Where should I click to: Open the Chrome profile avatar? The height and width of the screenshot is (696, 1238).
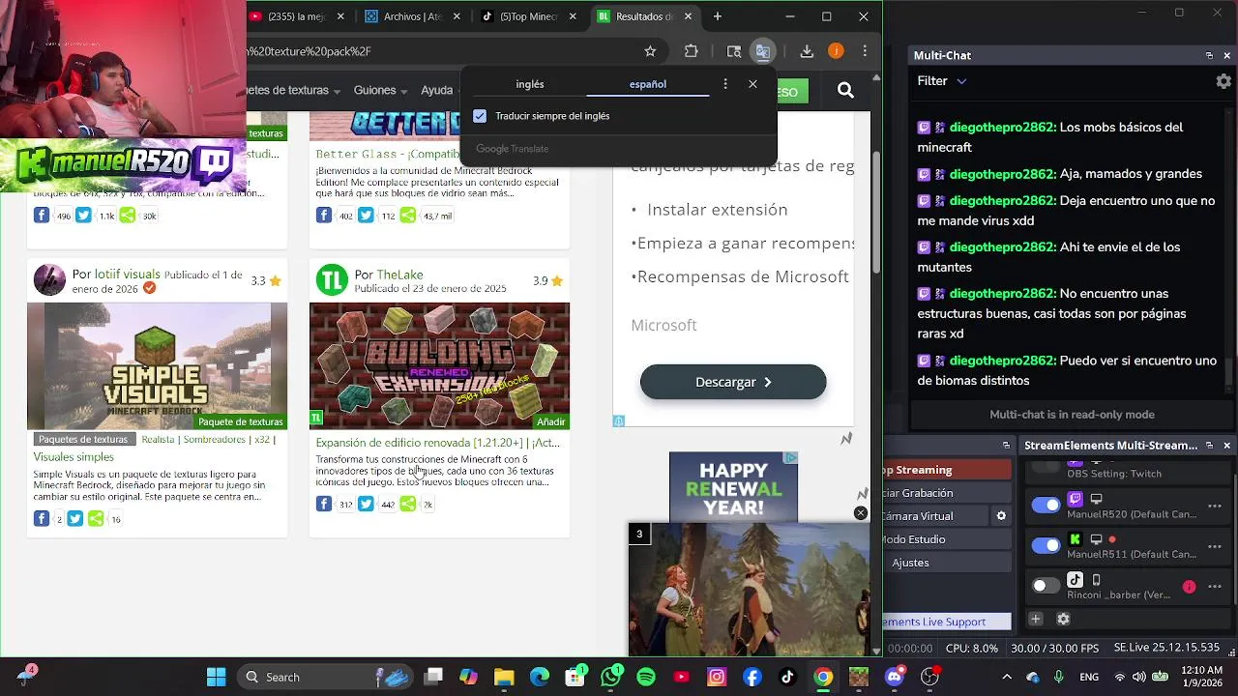(836, 51)
